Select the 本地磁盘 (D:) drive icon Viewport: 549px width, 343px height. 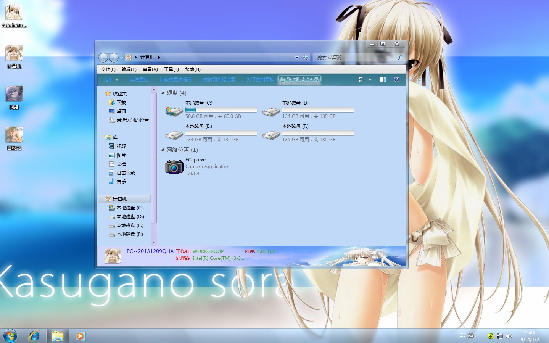point(271,112)
